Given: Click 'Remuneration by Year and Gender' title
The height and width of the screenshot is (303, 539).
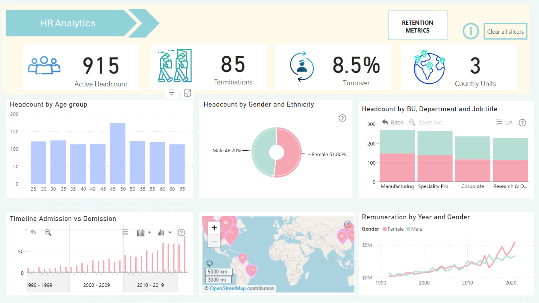Looking at the screenshot, I should pos(416,217).
